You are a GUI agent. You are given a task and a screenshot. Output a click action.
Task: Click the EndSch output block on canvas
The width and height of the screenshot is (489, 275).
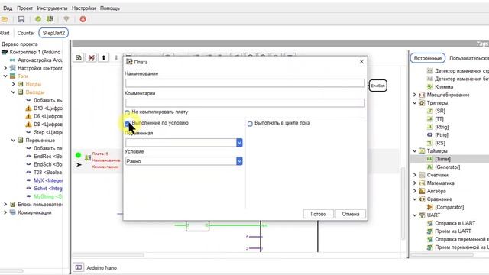pos(378,86)
